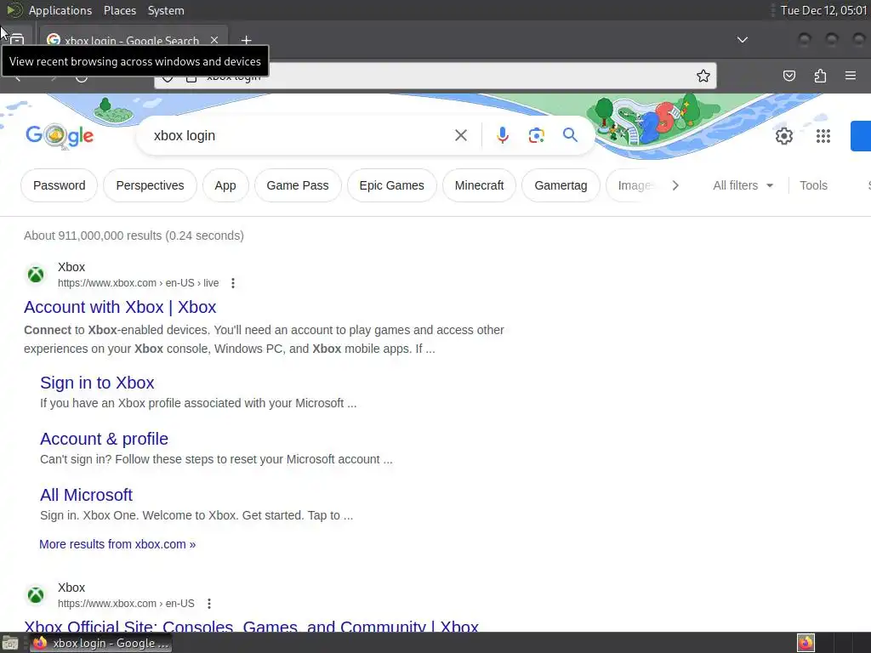The image size is (871, 653).
Task: Open the Sign in to Xbox sitelink
Action: [x=97, y=383]
